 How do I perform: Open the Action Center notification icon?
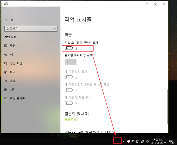171,141
